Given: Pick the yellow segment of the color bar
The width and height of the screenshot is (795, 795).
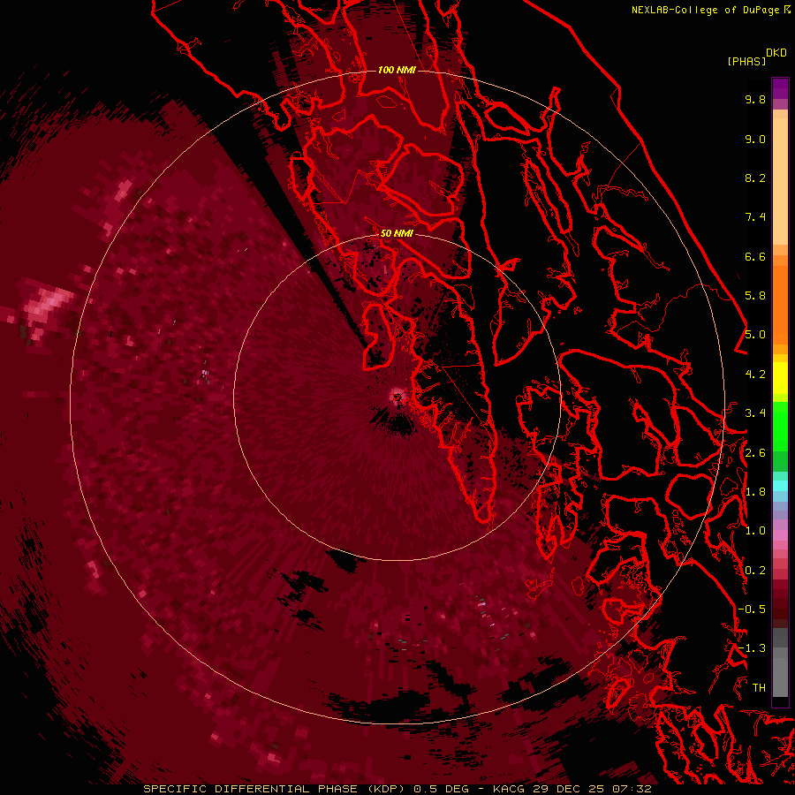Looking at the screenshot, I should pyautogui.click(x=780, y=378).
